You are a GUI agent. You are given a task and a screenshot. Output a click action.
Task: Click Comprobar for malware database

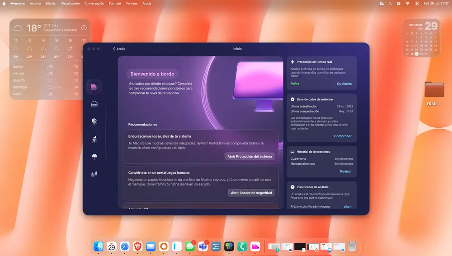click(343, 136)
